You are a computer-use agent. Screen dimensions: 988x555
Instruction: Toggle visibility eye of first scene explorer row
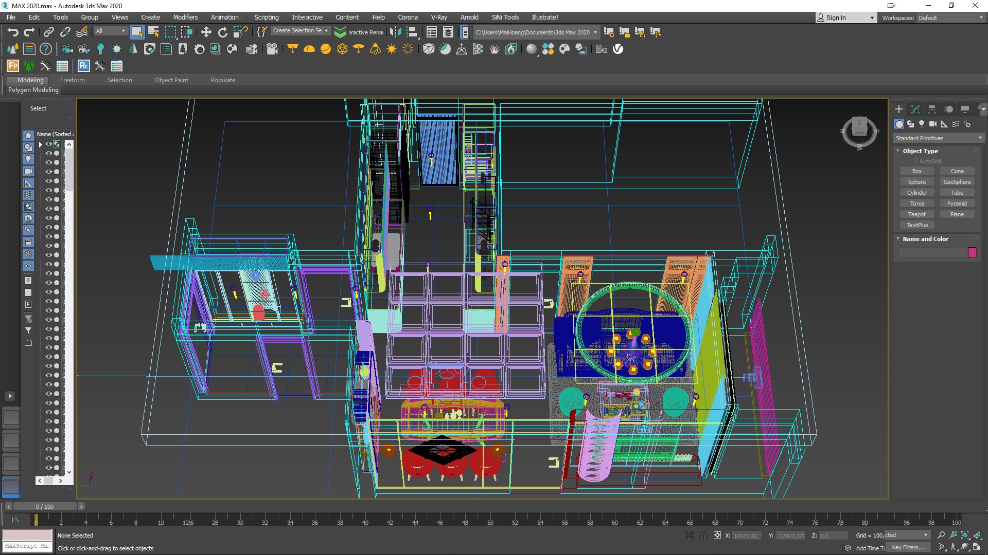click(48, 144)
